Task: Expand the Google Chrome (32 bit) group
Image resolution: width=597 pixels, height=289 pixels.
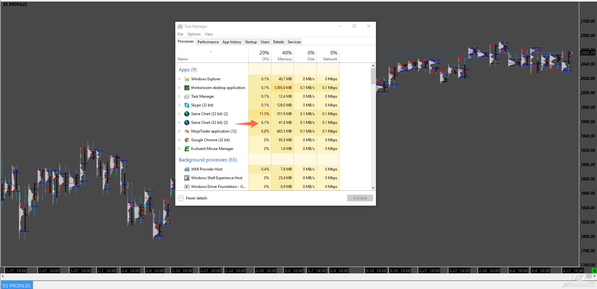Action: coord(179,140)
